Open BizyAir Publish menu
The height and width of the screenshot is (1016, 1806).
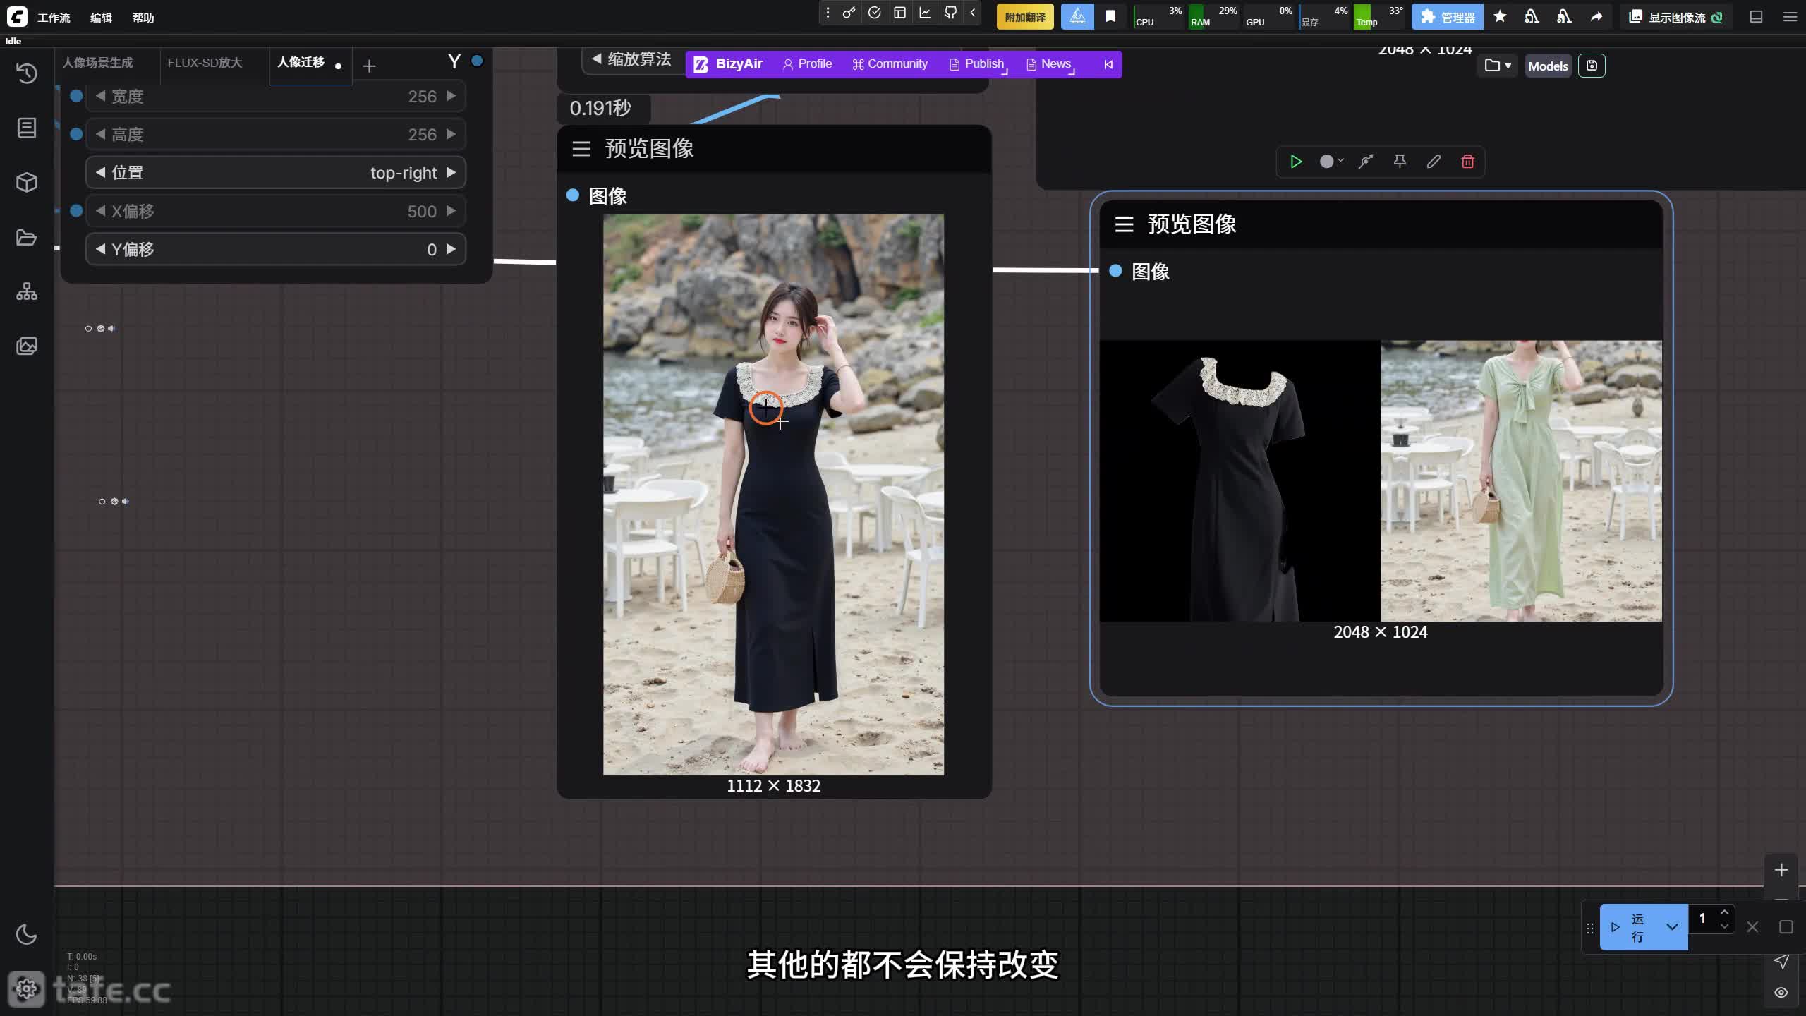tap(977, 64)
